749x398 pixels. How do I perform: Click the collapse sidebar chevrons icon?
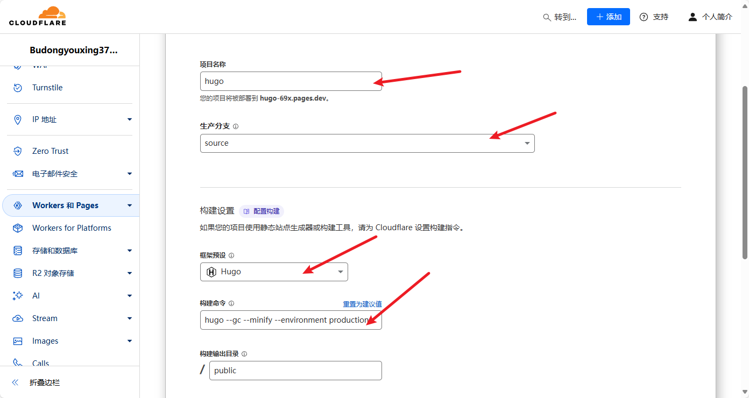15,382
